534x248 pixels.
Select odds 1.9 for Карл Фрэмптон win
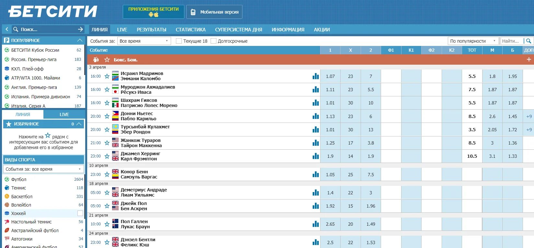pyautogui.click(x=371, y=156)
